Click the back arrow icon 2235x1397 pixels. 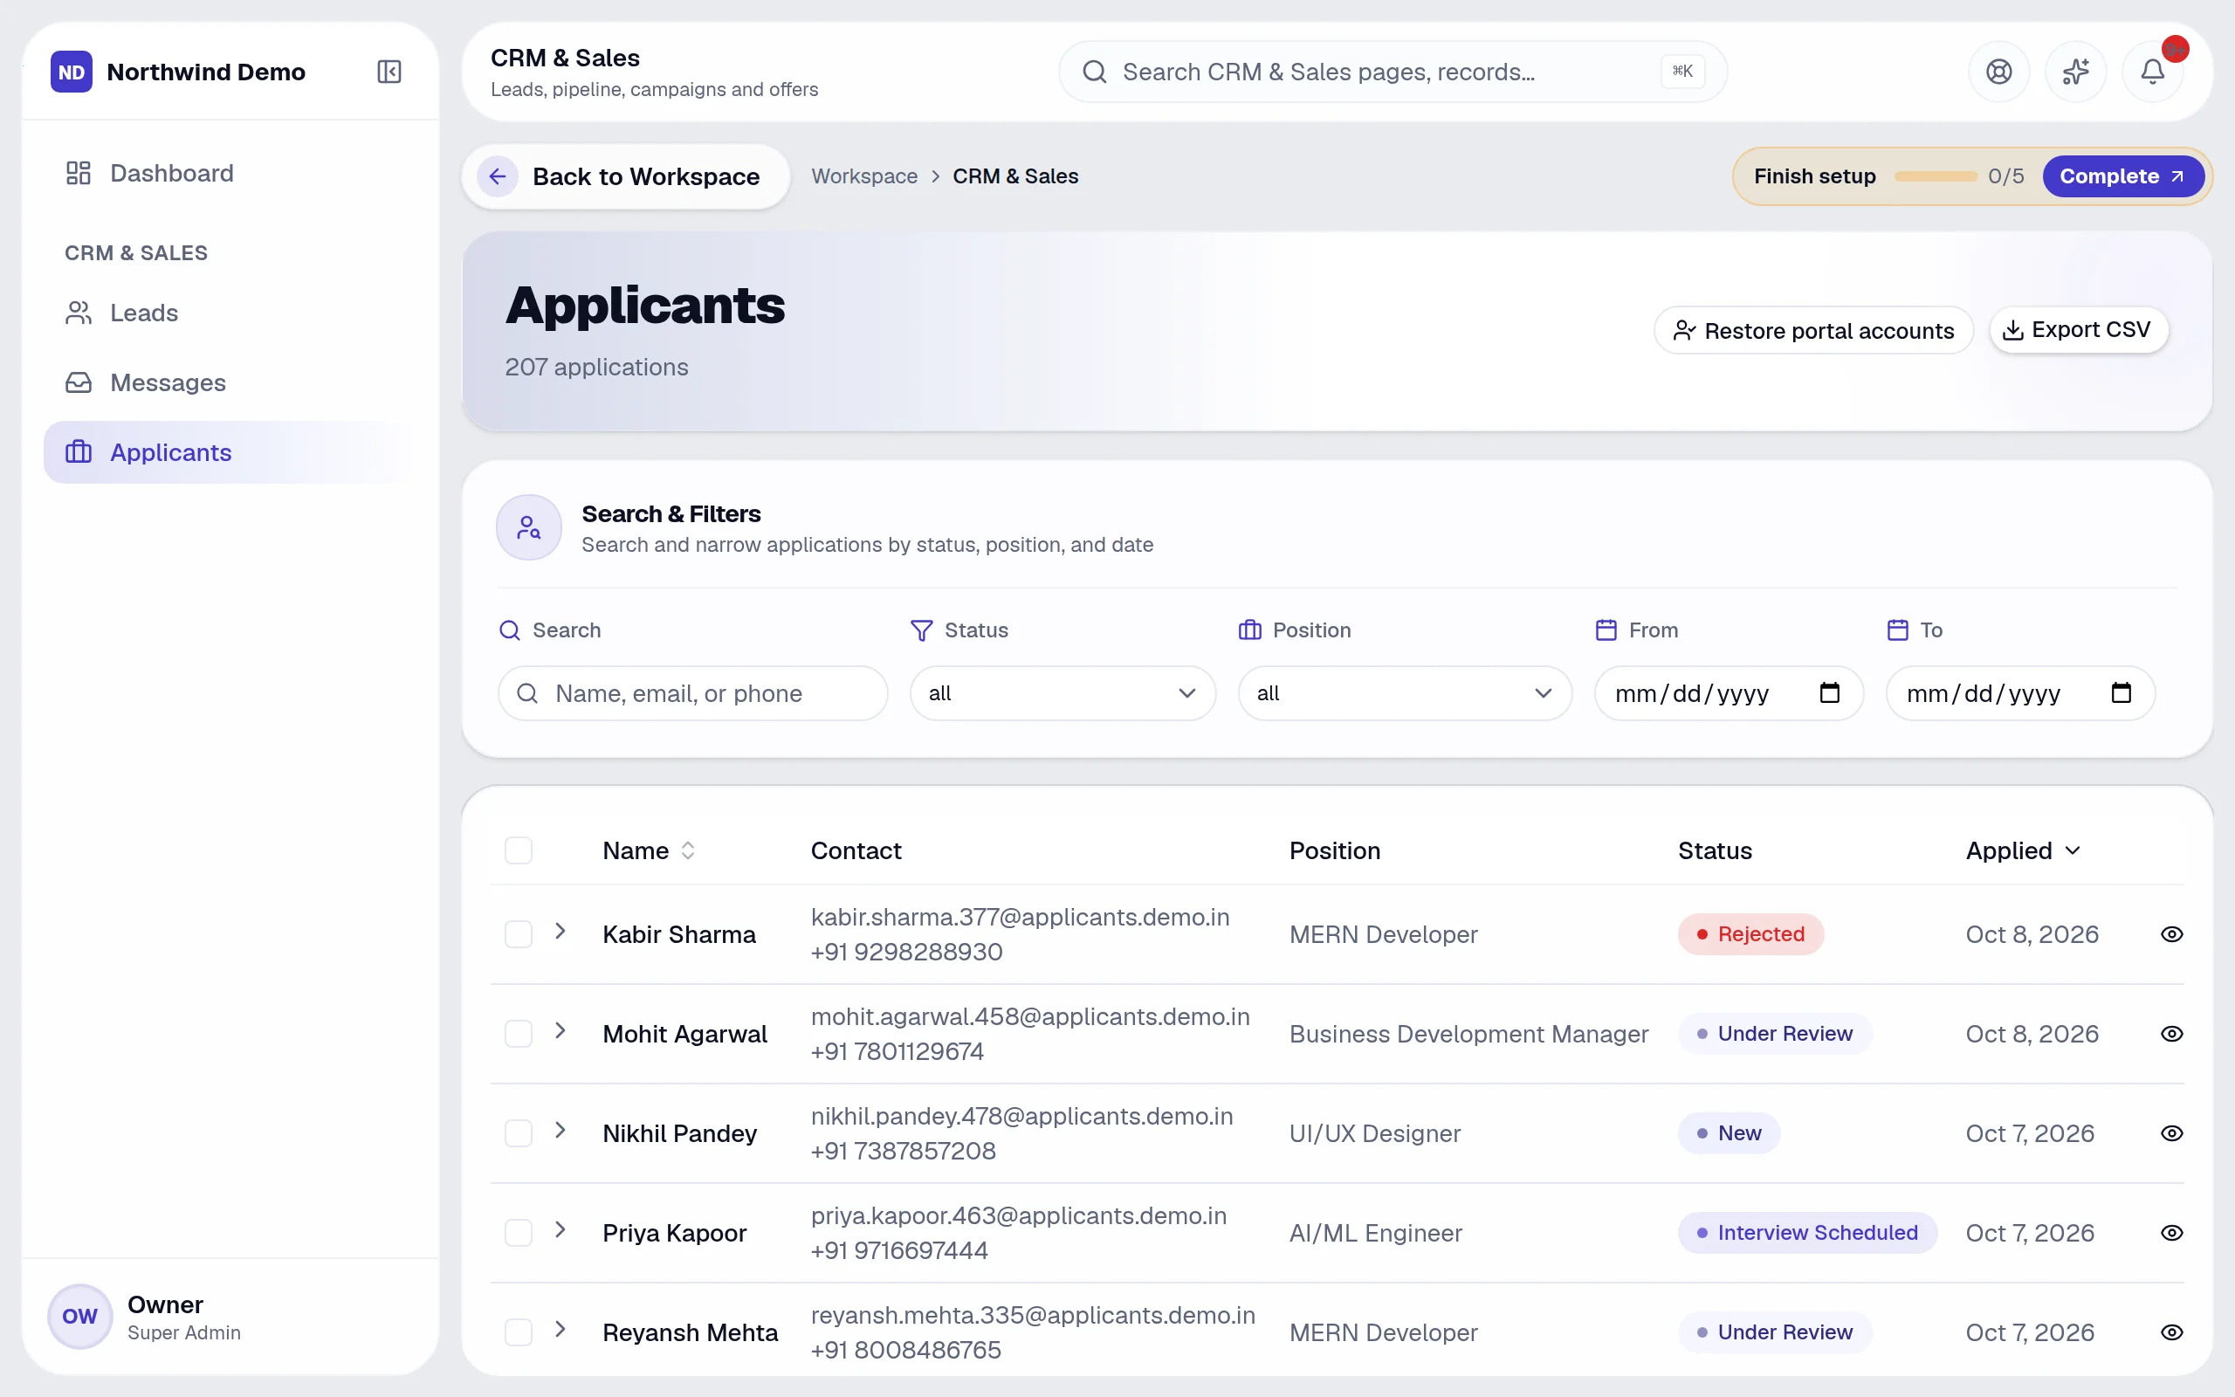point(497,176)
